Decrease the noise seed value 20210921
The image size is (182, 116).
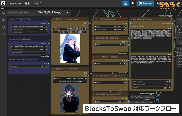95,26
